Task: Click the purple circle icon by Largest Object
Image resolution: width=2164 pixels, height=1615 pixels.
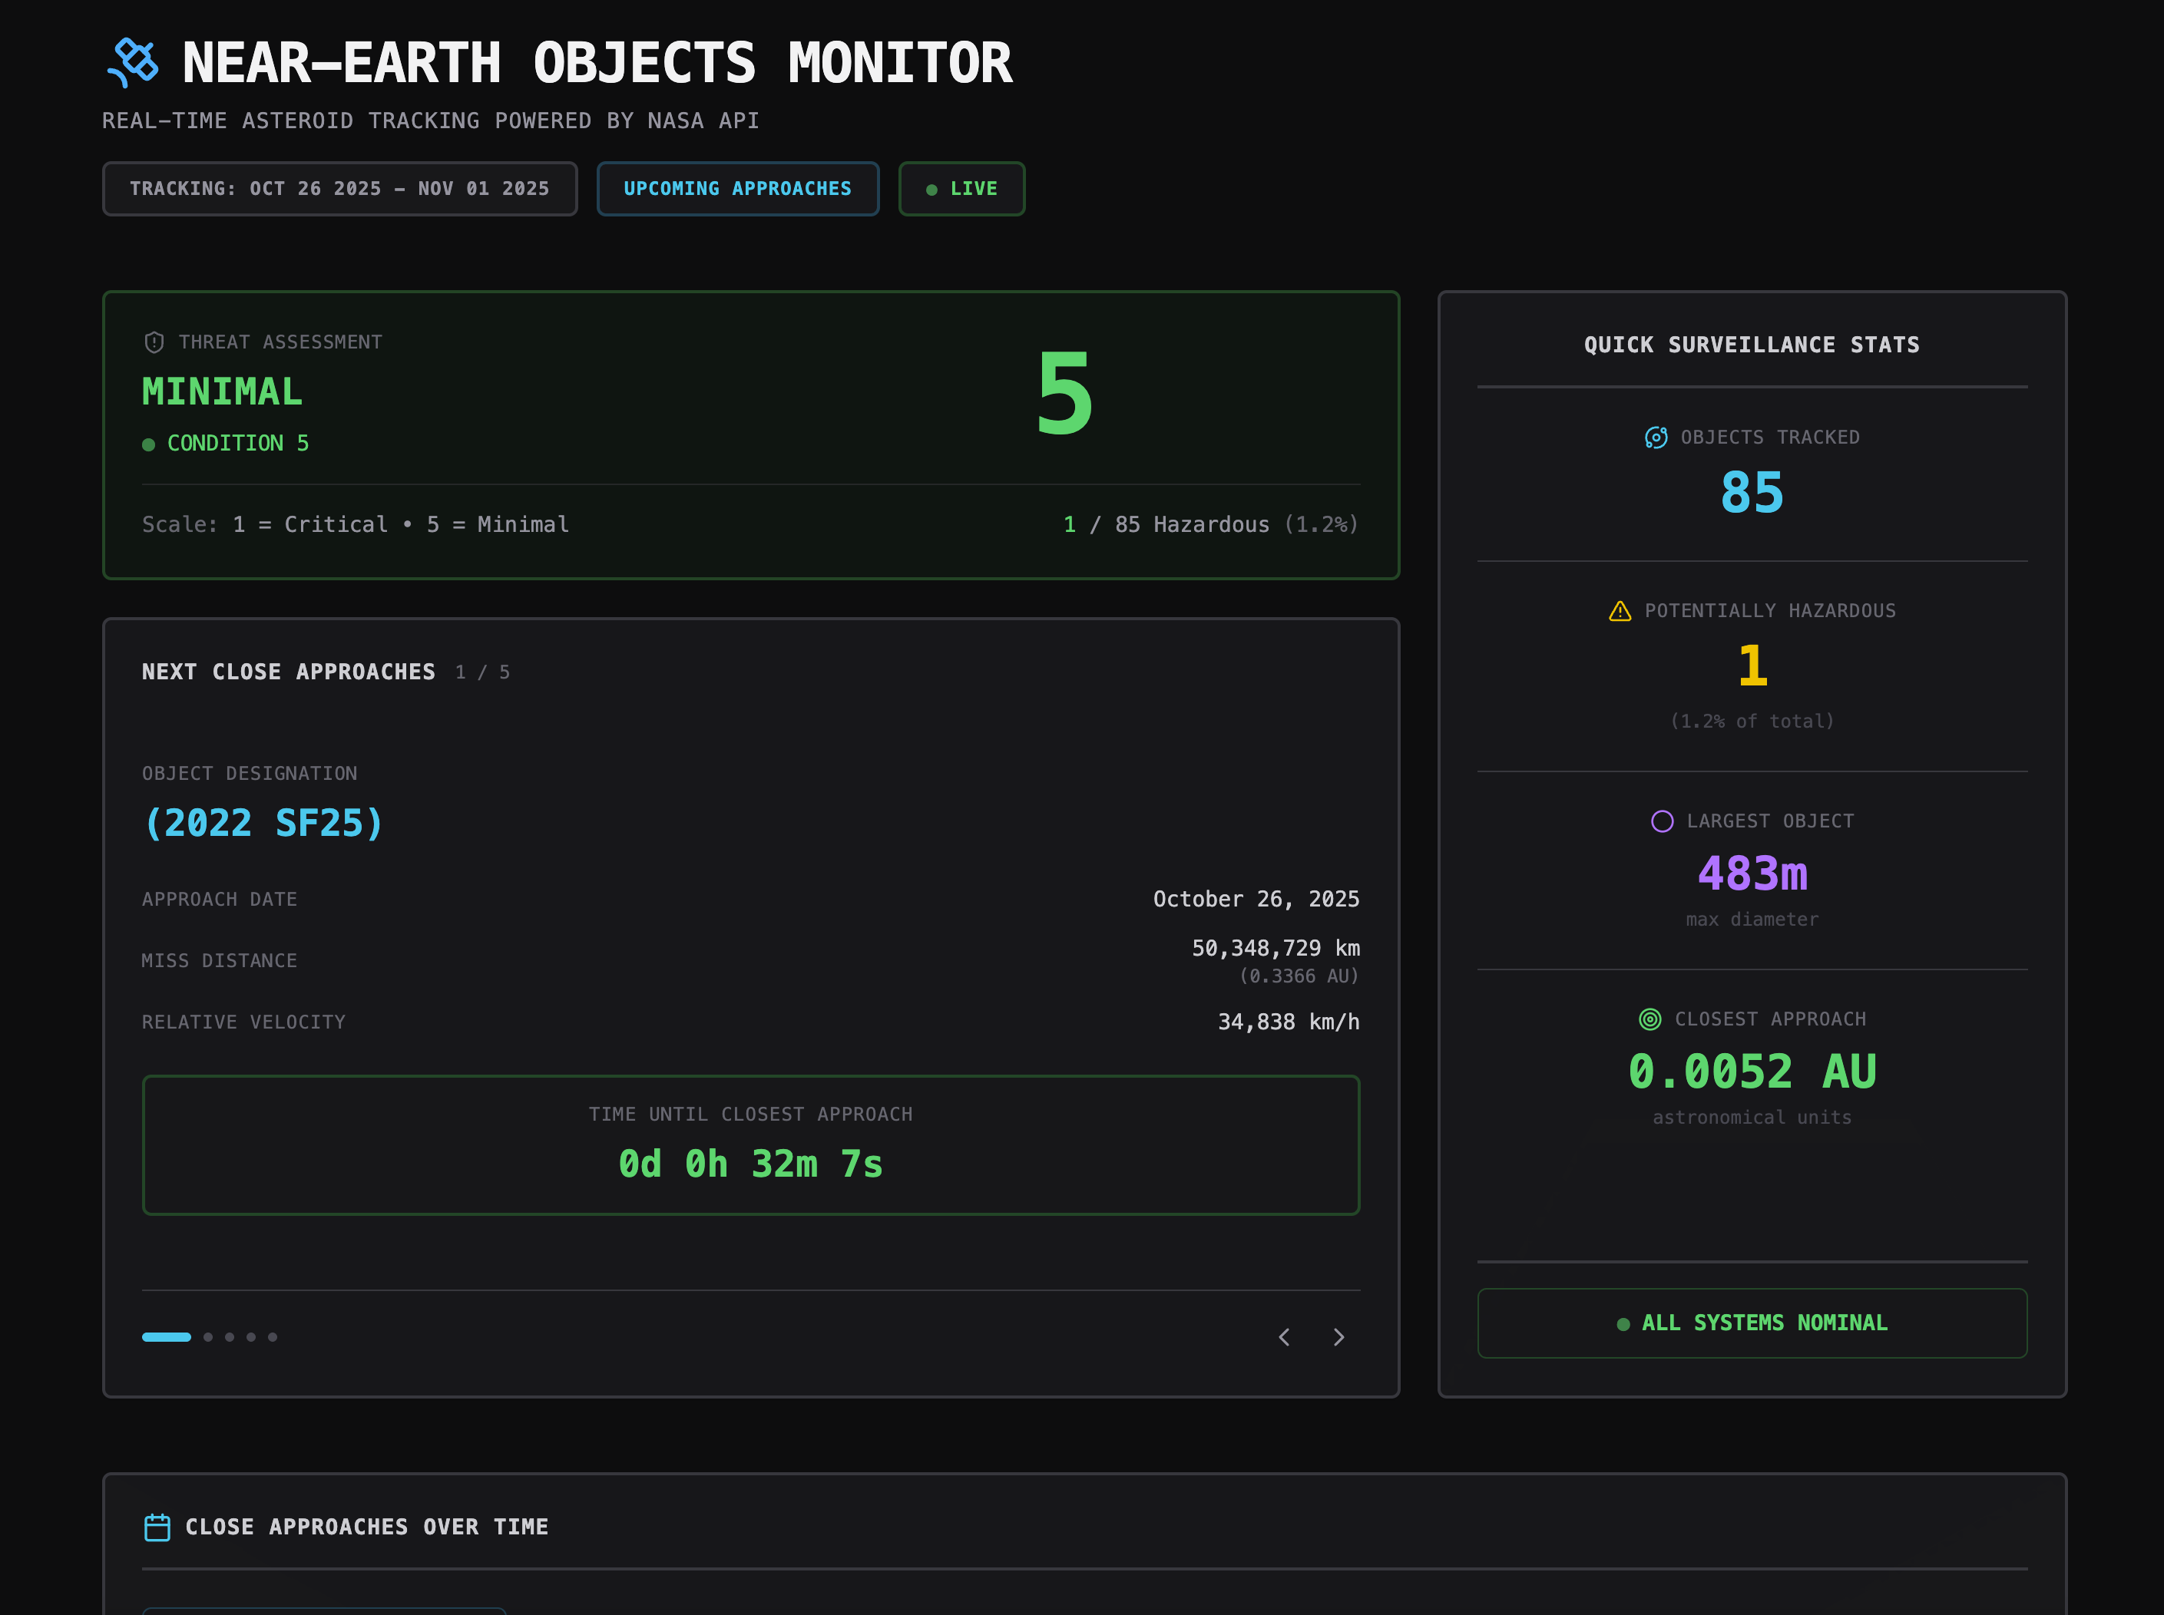Action: 1661,821
